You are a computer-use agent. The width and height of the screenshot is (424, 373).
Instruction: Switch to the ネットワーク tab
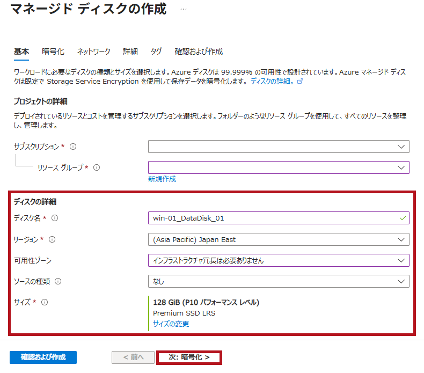pyautogui.click(x=93, y=52)
